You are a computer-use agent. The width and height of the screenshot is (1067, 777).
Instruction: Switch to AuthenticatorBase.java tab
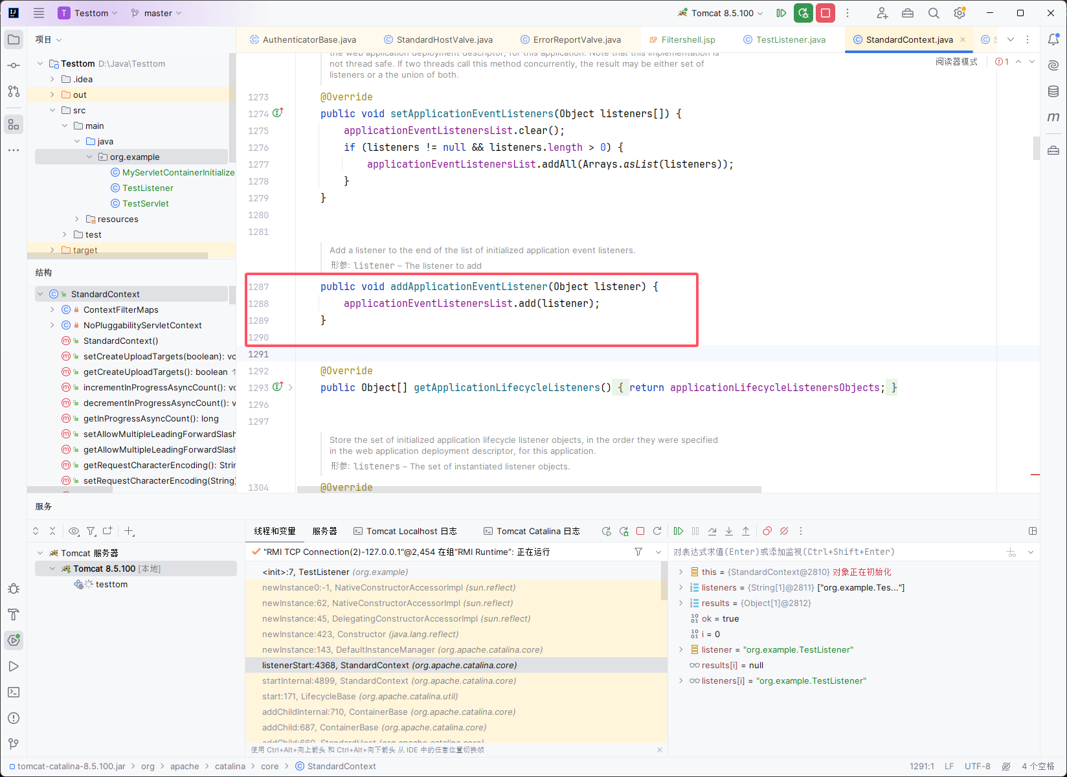point(302,39)
